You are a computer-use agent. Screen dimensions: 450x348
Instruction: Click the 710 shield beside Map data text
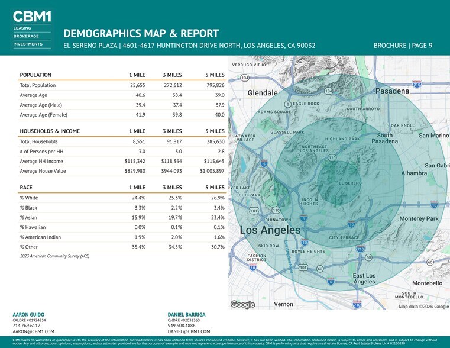click(357, 305)
